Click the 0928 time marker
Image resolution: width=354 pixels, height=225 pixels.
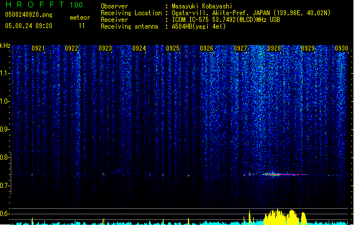pos(274,48)
